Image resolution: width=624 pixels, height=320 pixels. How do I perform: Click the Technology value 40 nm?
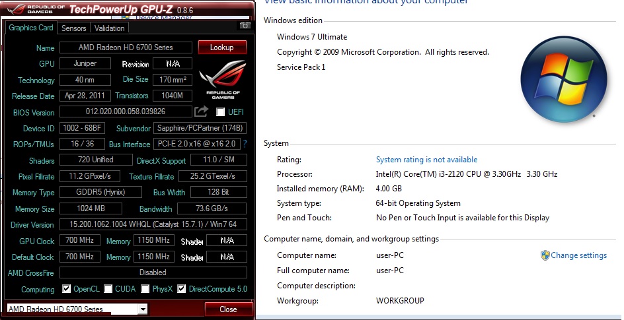(x=85, y=80)
